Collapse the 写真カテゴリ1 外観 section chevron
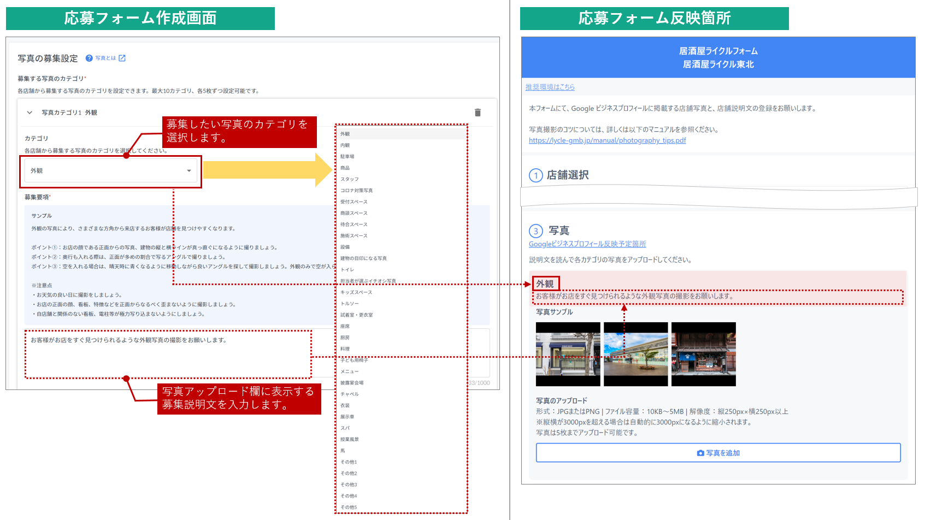This screenshot has height=520, width=925. (30, 113)
